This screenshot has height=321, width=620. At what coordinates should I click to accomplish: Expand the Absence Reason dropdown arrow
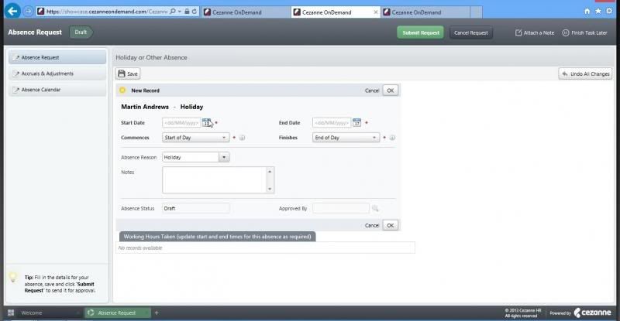click(x=224, y=157)
